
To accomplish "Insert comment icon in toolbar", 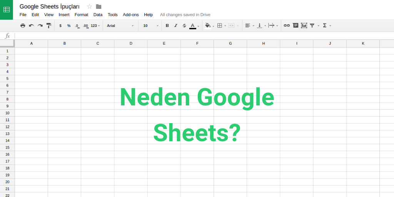I will click(x=295, y=26).
